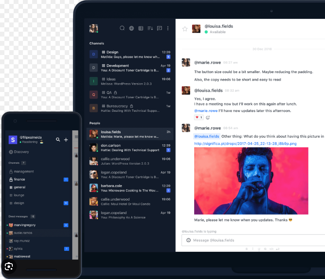Open Discovery on the phone
The height and width of the screenshot is (279, 325).
click(x=19, y=152)
